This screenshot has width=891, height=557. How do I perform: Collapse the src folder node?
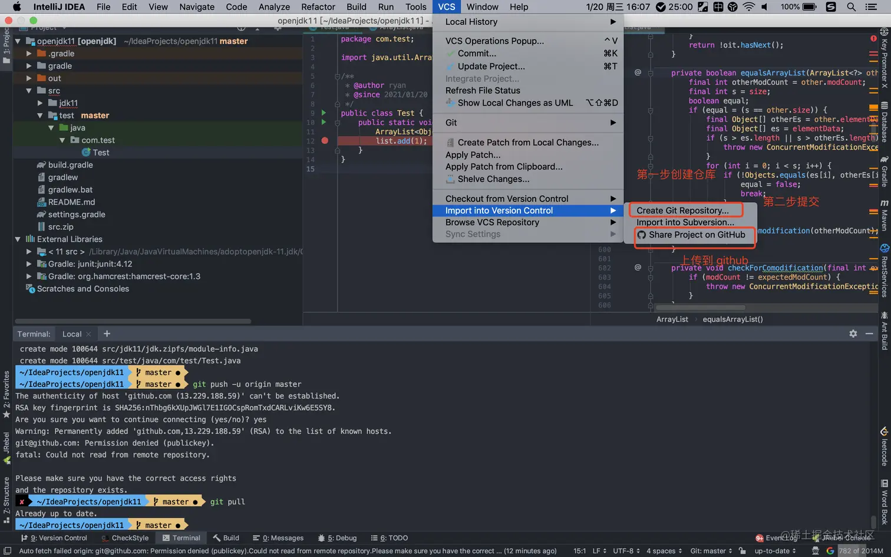[29, 91]
